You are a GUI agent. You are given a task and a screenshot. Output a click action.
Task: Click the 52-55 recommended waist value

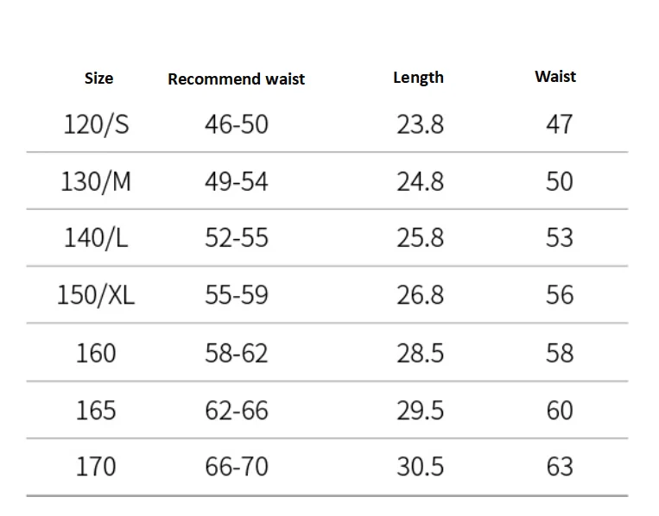coord(236,237)
